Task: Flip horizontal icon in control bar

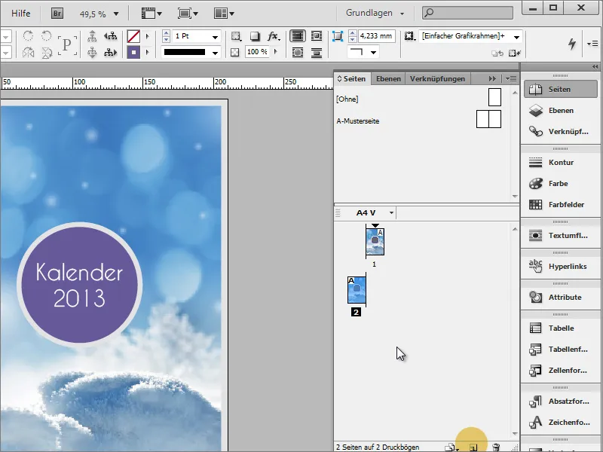Action: (28, 52)
